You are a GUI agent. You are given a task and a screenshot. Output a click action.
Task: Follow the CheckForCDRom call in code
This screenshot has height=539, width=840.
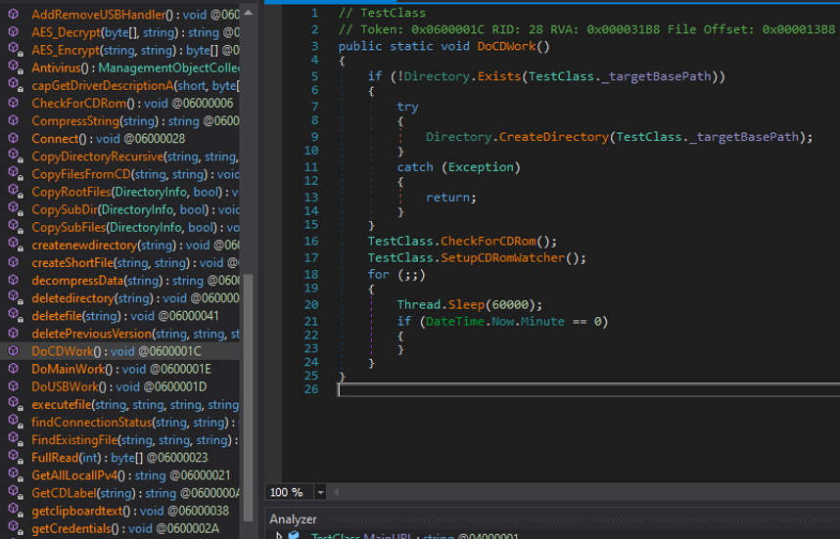click(x=488, y=242)
